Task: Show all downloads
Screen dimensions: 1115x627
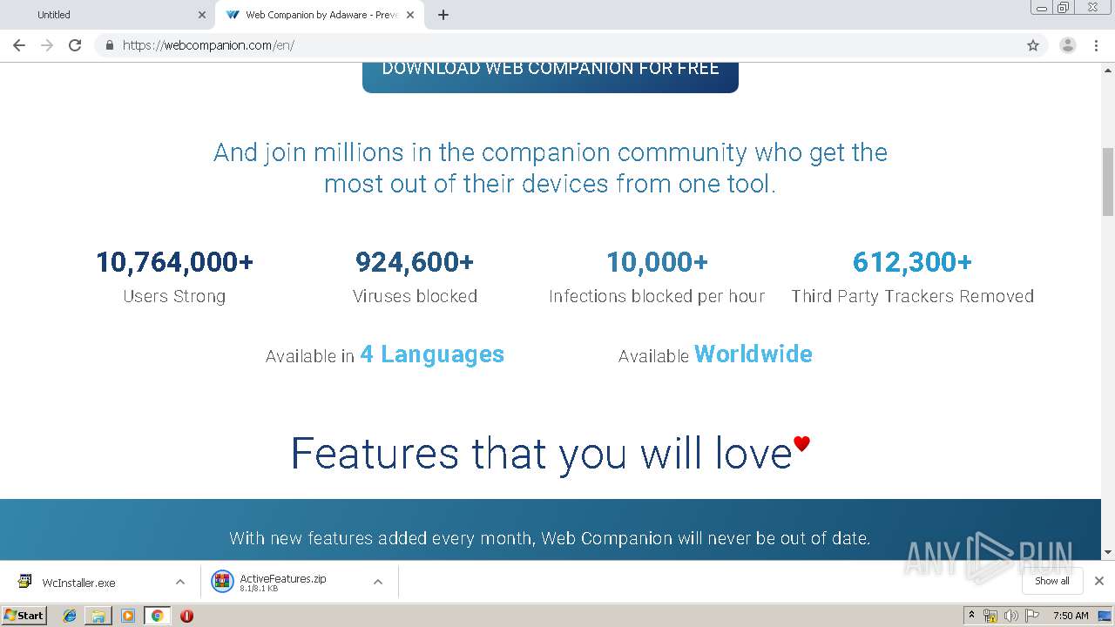Action: tap(1052, 581)
